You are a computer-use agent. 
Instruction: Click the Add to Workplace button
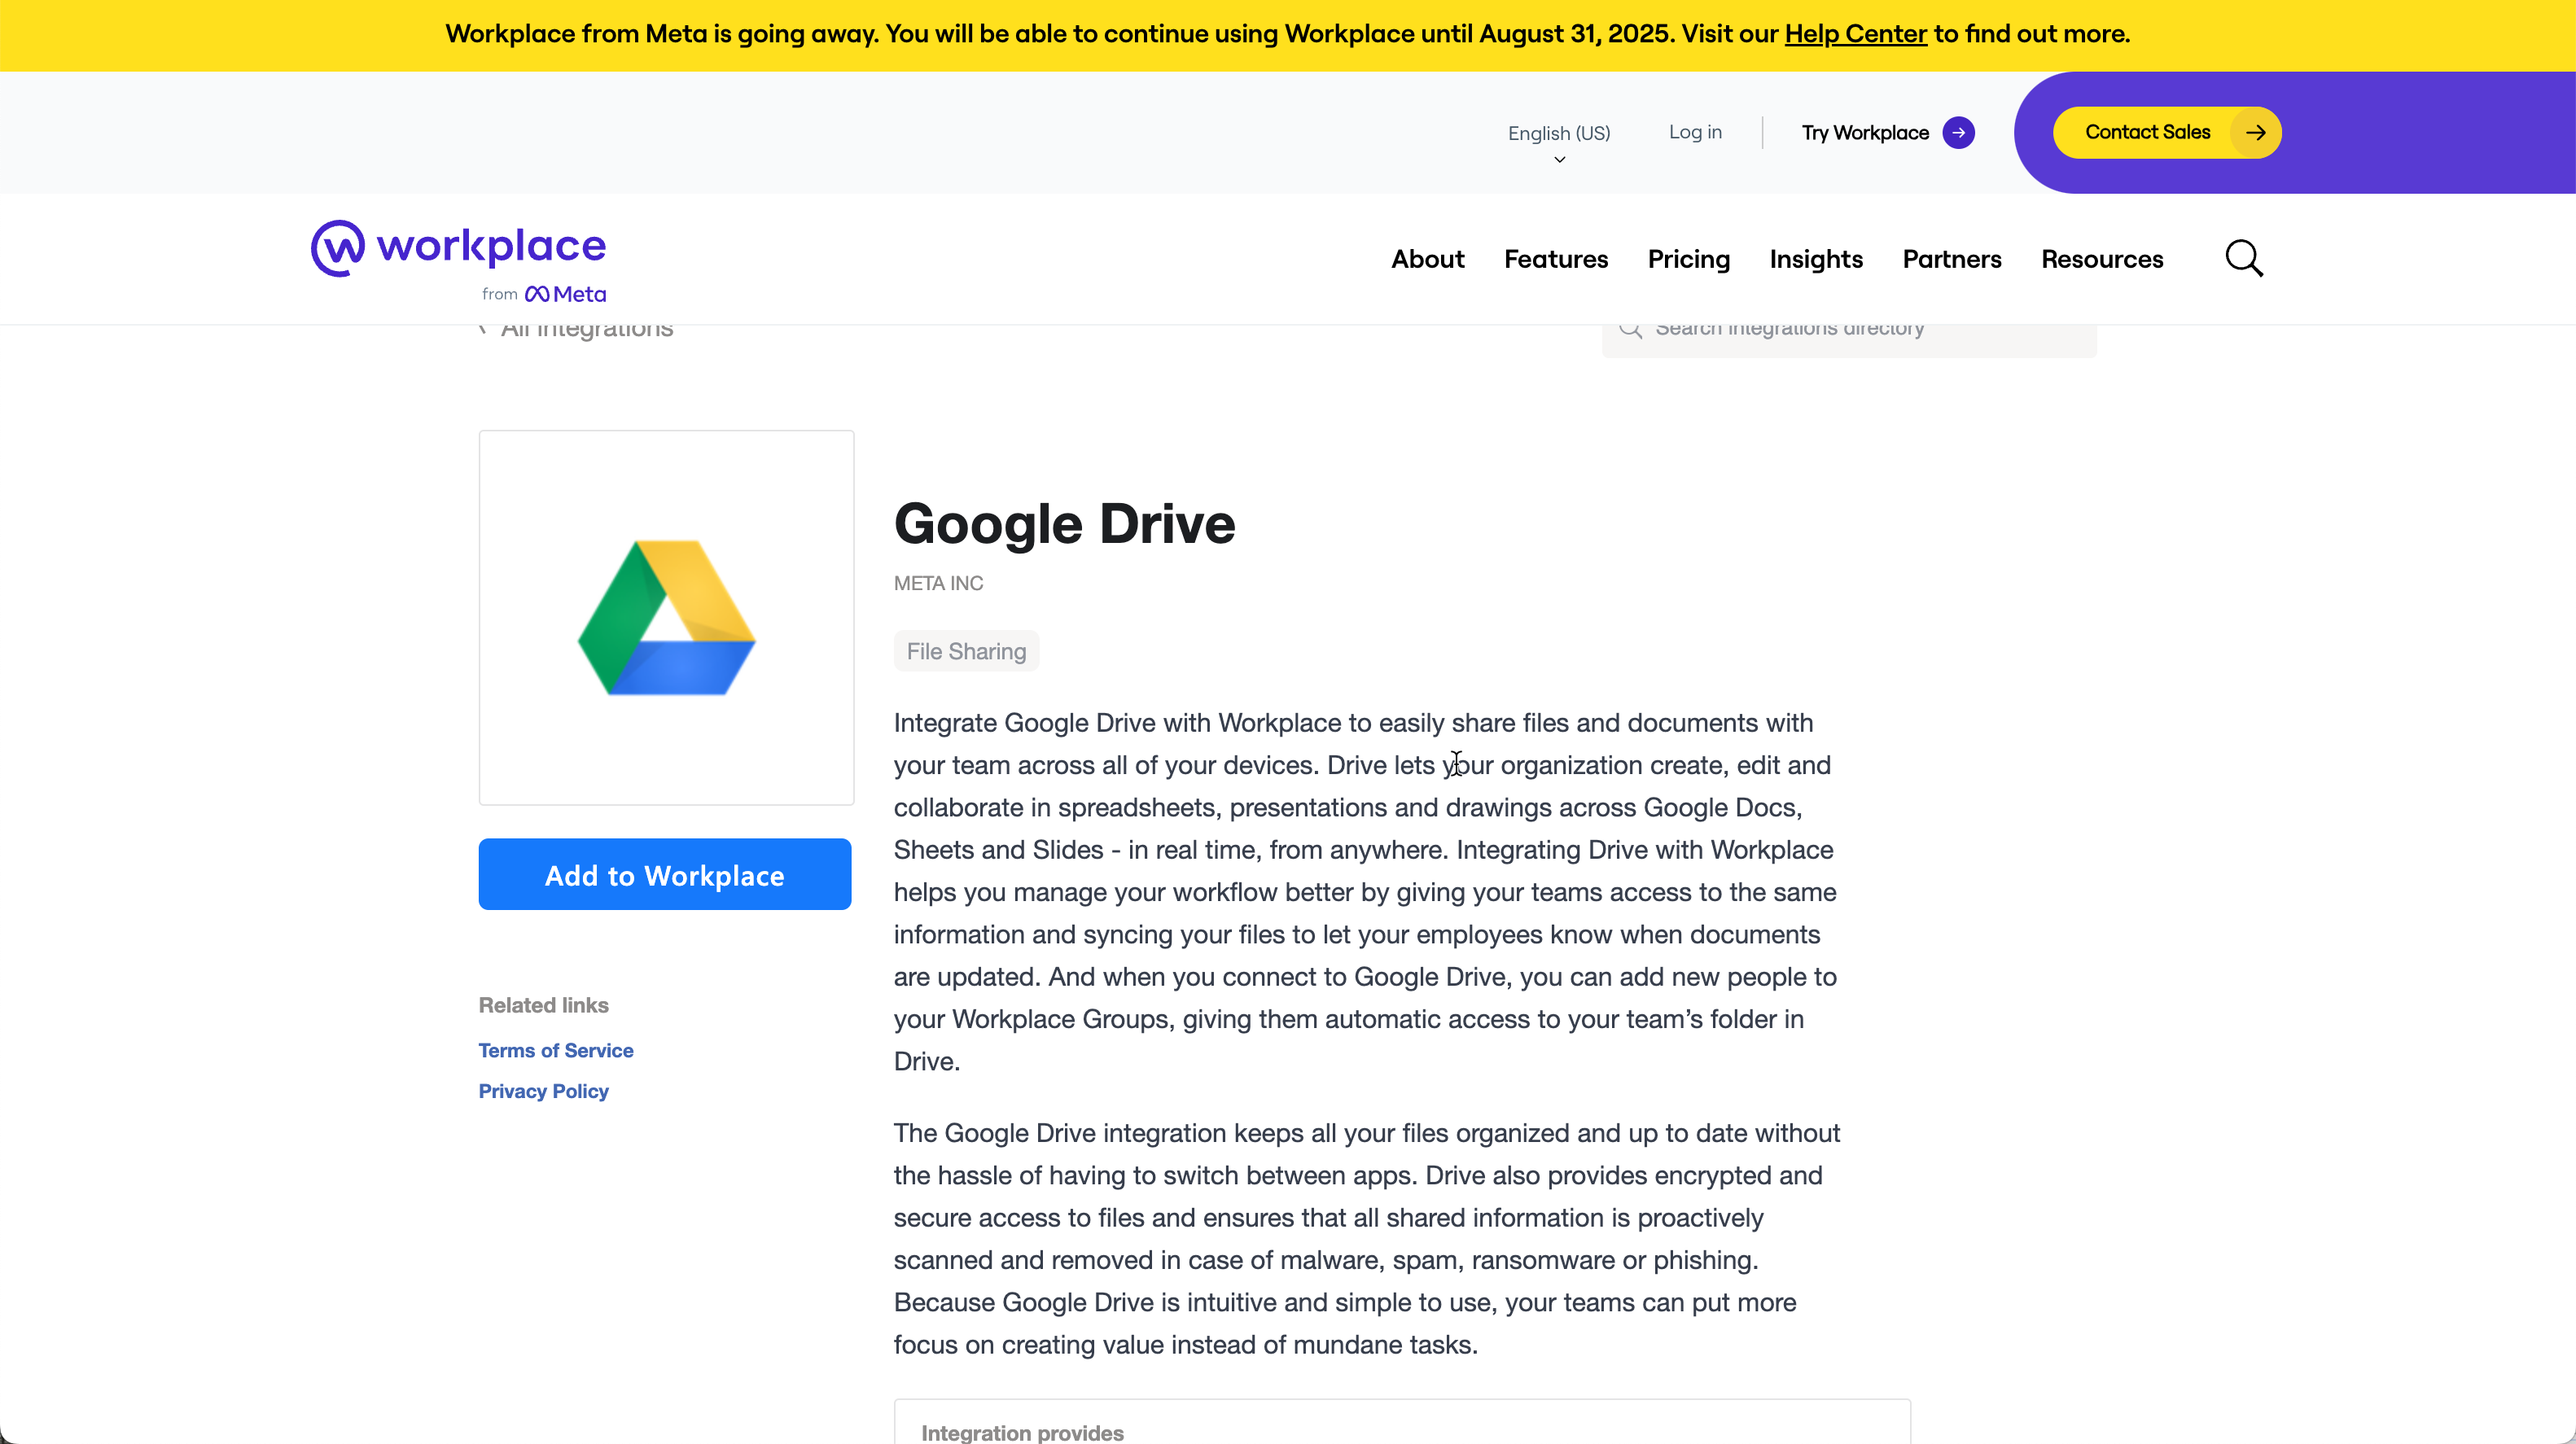pyautogui.click(x=665, y=874)
